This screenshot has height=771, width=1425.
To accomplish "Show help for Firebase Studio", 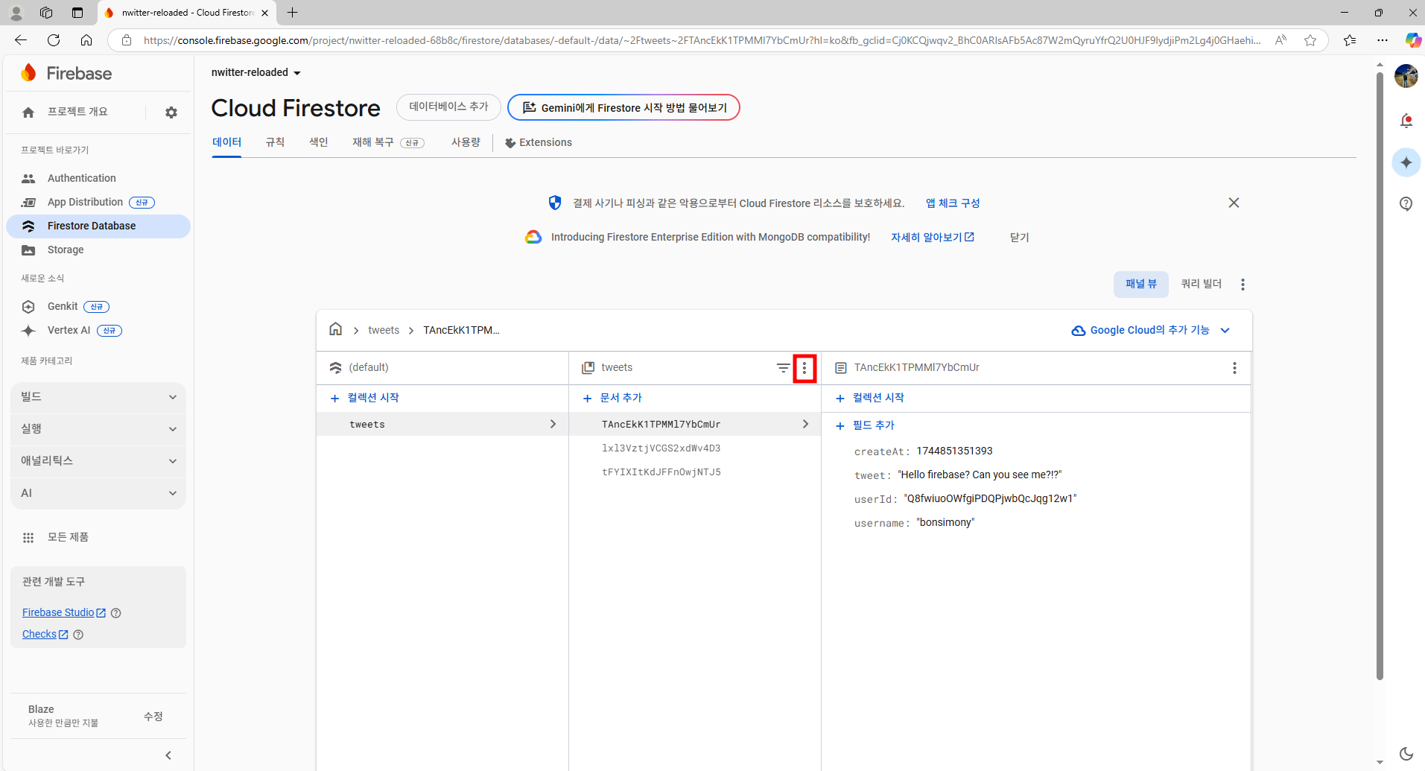I will point(115,613).
